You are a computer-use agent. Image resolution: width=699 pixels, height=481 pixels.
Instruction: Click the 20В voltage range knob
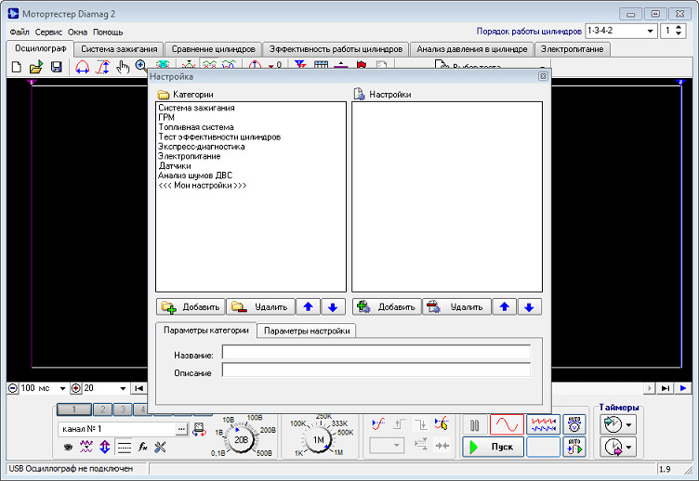click(241, 440)
